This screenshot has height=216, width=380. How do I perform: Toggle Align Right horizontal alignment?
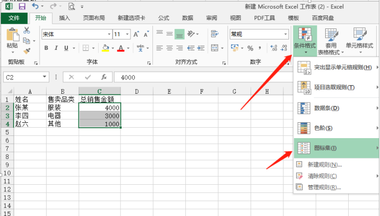(x=179, y=48)
